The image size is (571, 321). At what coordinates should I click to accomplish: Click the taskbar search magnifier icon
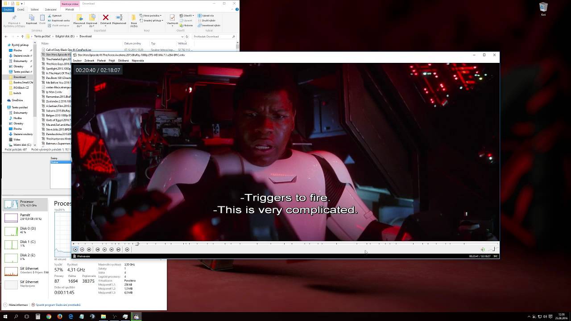coord(16,317)
